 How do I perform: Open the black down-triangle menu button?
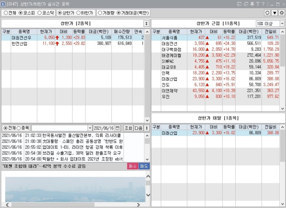[275, 13]
